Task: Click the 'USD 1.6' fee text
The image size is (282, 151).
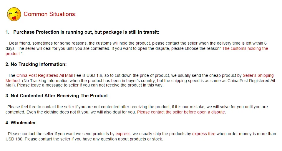Action: tap(94, 75)
